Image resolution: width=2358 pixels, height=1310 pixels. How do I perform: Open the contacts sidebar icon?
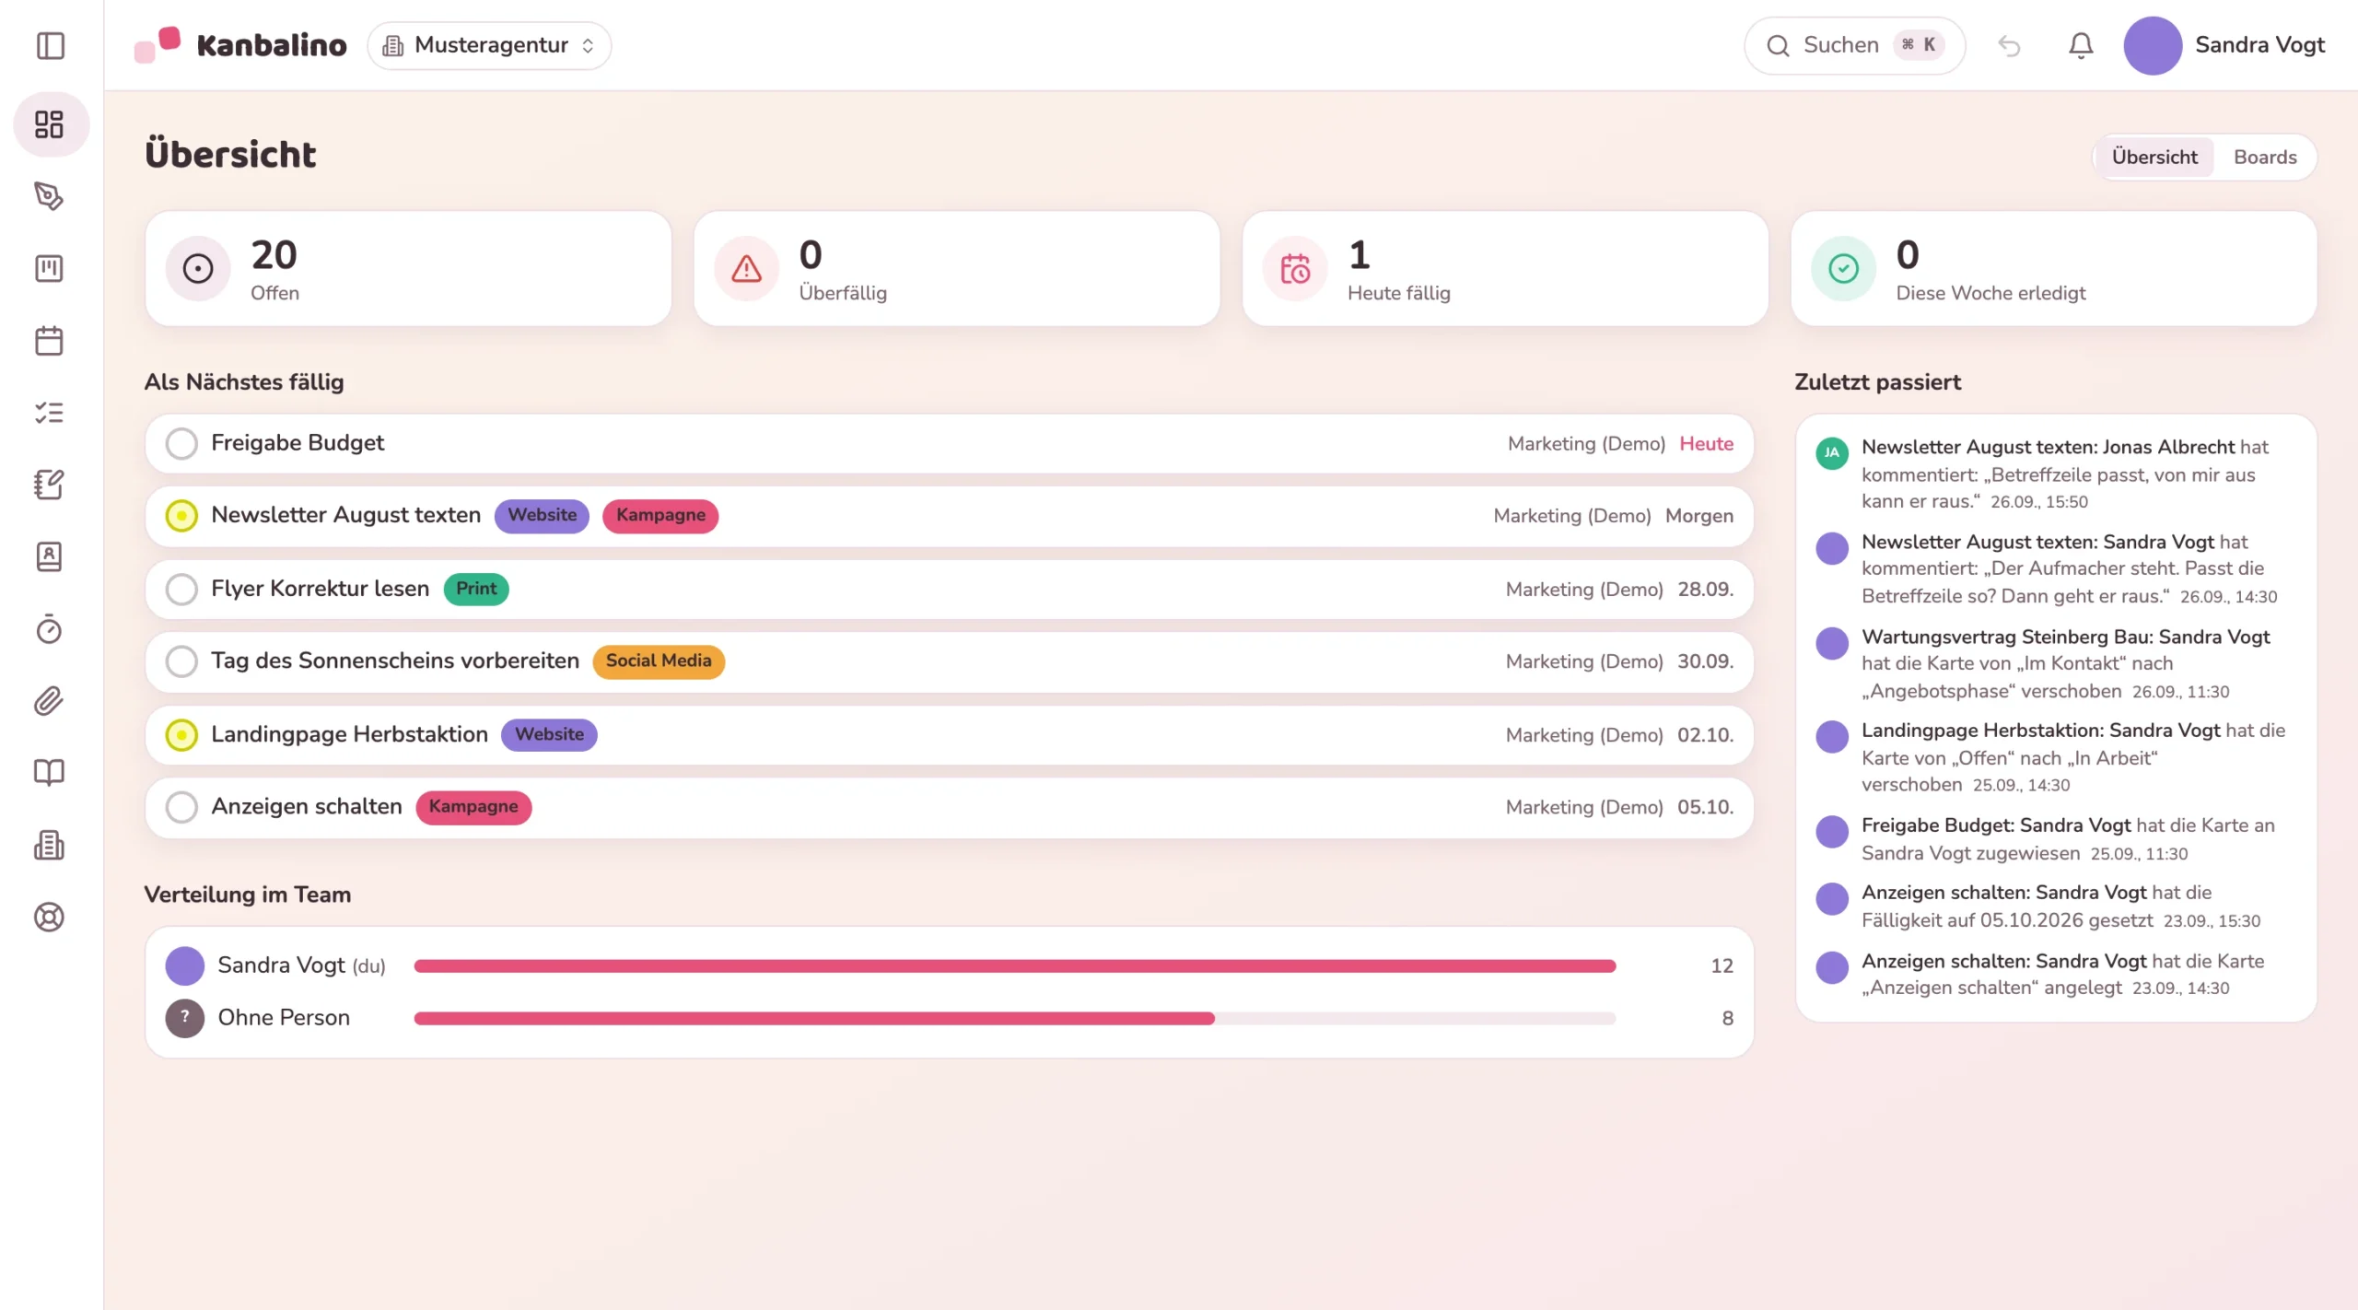(49, 556)
